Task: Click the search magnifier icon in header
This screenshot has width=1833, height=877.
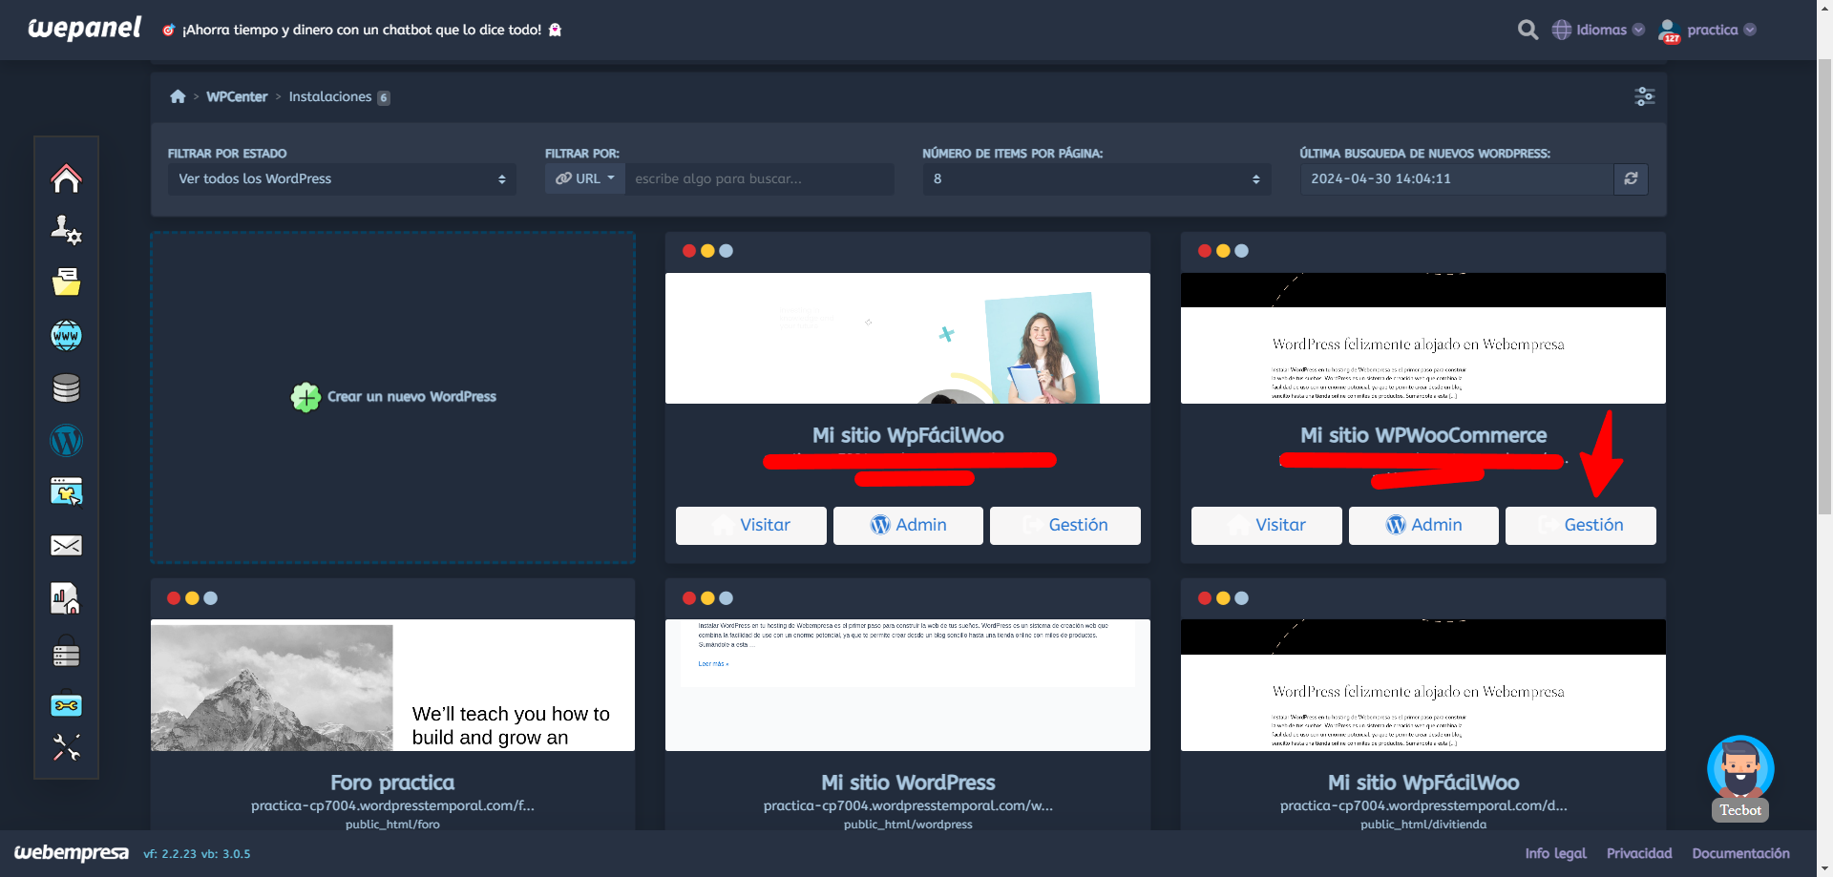Action: 1527,30
